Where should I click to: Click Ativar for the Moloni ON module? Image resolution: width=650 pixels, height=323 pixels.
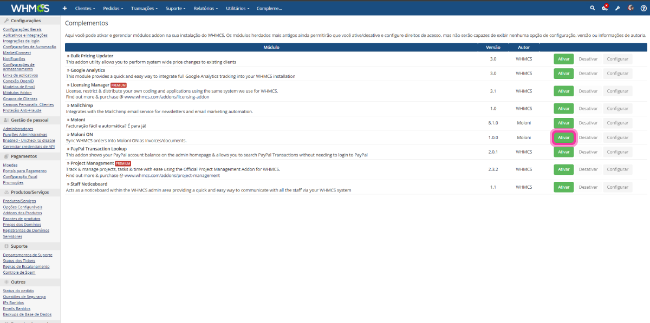coord(563,137)
